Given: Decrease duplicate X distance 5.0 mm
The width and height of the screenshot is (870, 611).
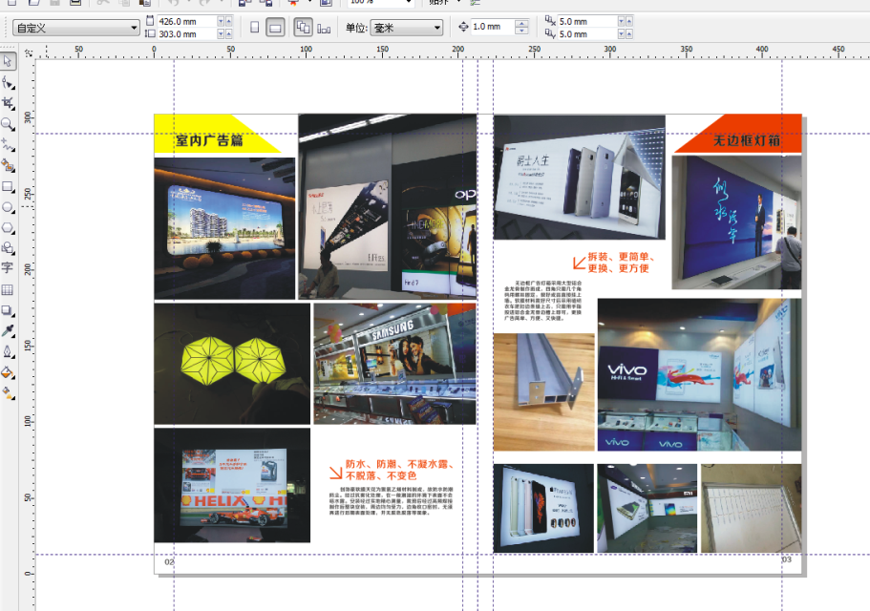Looking at the screenshot, I should 621,21.
